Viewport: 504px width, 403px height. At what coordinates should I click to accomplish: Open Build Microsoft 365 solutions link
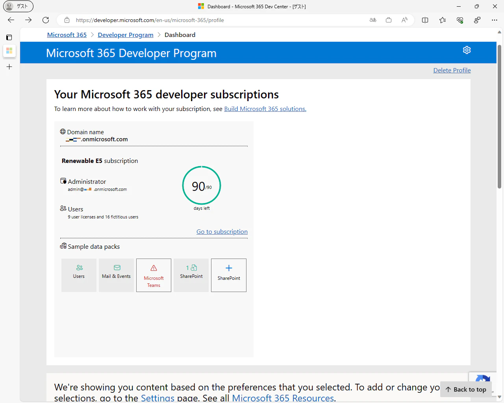[x=265, y=109]
